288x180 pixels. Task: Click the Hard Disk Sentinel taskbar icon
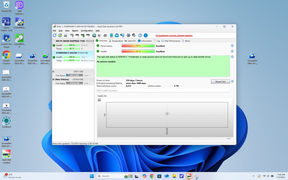tap(189, 176)
